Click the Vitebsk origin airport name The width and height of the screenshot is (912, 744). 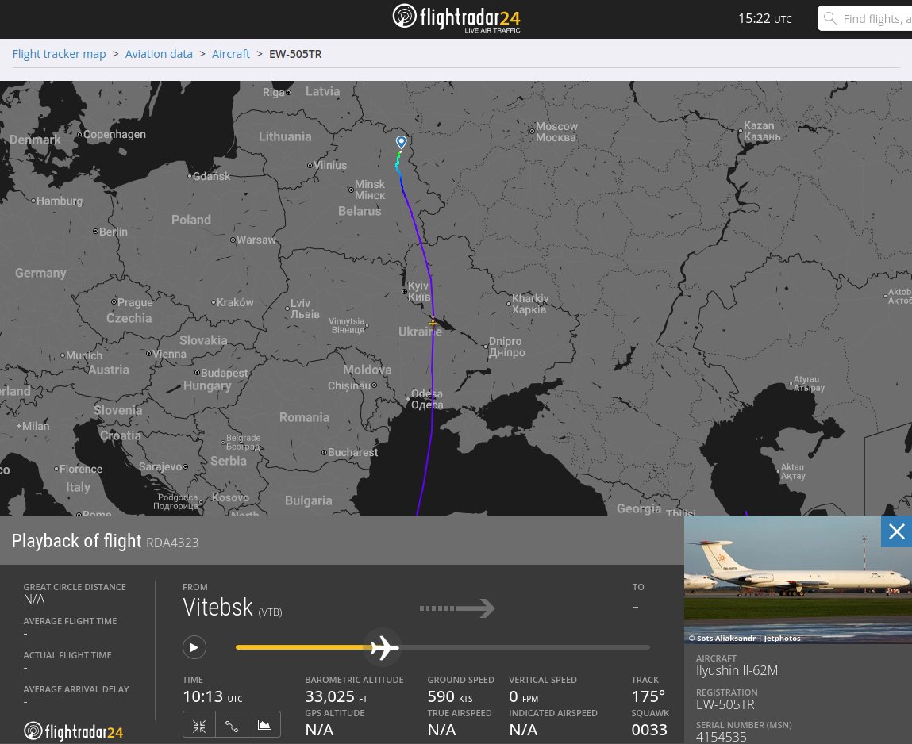(217, 608)
